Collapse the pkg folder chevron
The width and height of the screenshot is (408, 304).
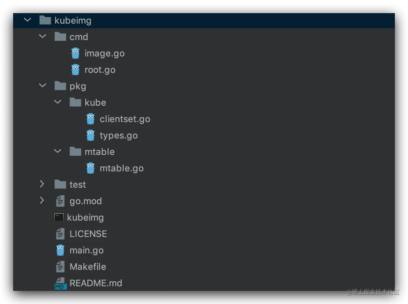tap(43, 86)
